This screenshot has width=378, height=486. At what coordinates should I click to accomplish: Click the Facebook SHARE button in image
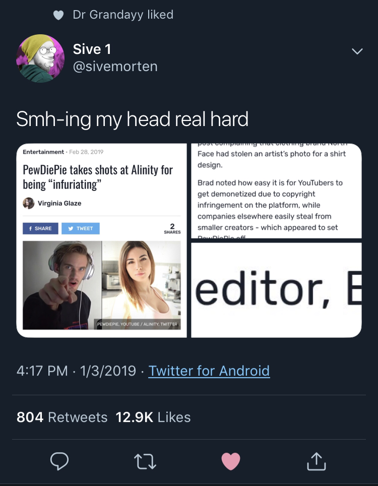pos(40,228)
